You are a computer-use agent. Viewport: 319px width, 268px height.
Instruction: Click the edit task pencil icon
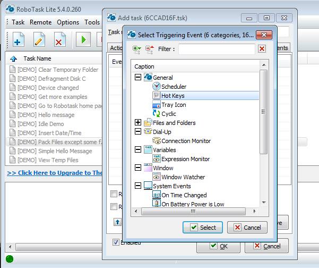pos(39,40)
